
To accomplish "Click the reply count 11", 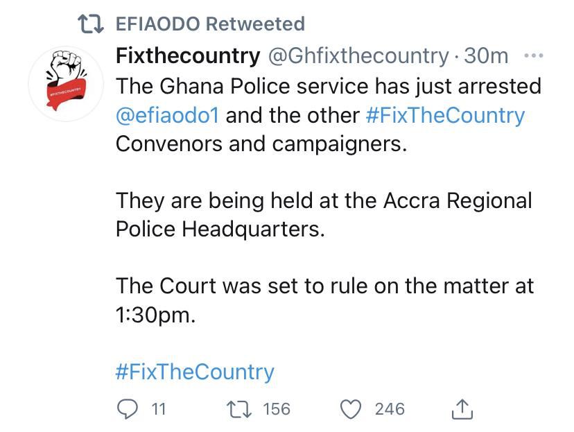I will [159, 409].
